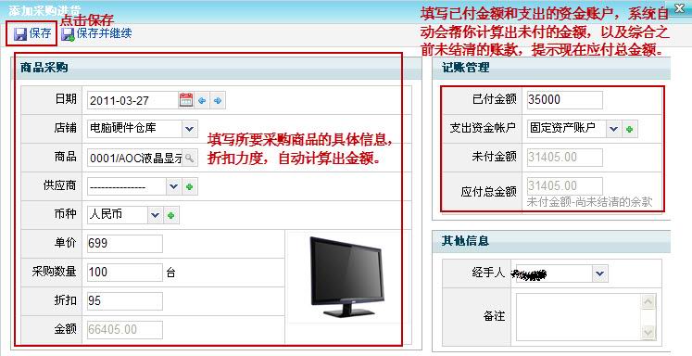The width and height of the screenshot is (692, 356).
Task: Expand the 经手人 handler dropdown
Action: (599, 273)
